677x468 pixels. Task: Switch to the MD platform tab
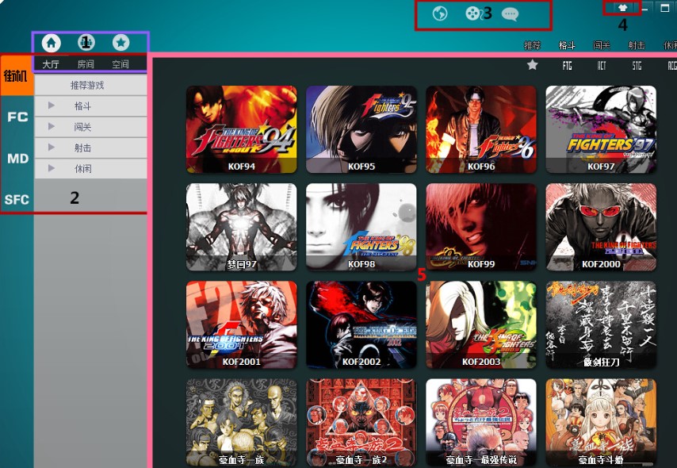click(x=17, y=159)
